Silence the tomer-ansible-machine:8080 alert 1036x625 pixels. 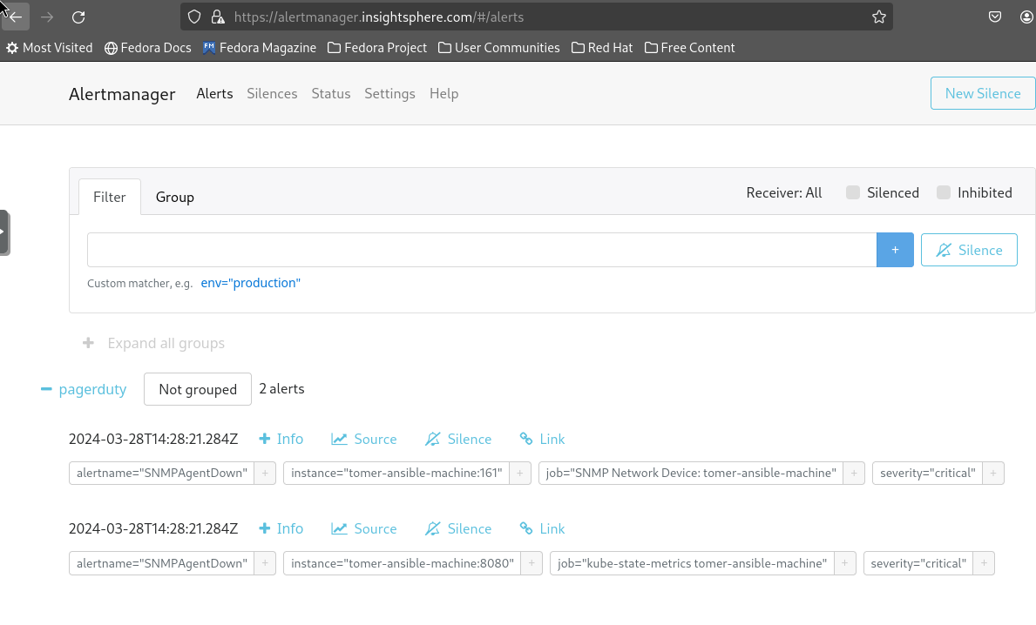click(458, 528)
